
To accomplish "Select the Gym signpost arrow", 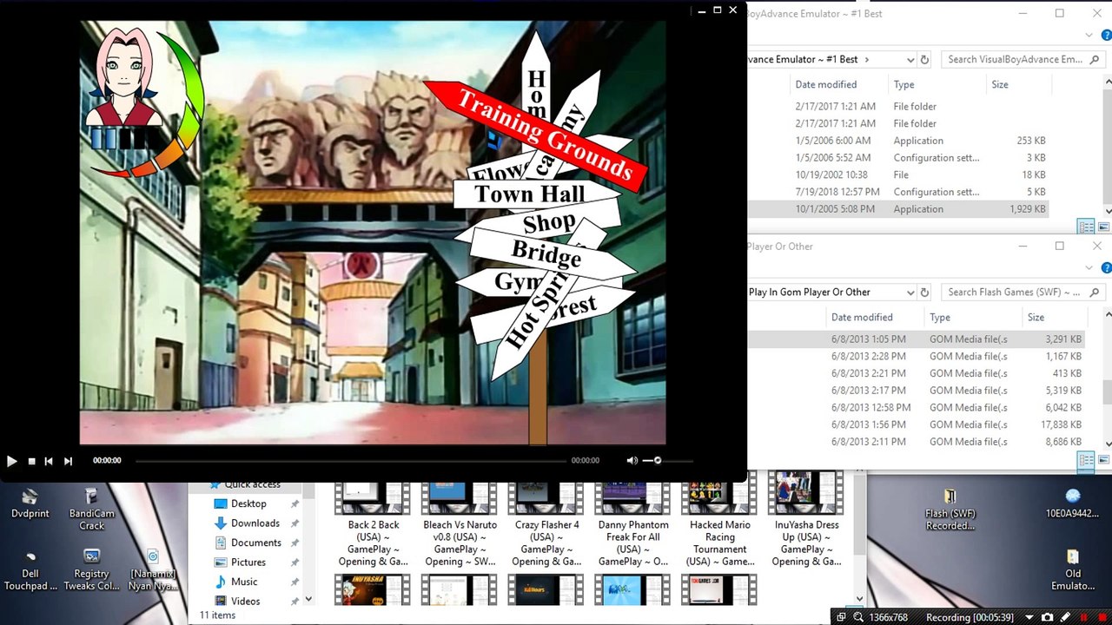I will point(513,281).
